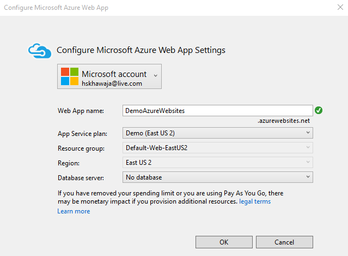Confirm settings with the OK button

(x=224, y=242)
